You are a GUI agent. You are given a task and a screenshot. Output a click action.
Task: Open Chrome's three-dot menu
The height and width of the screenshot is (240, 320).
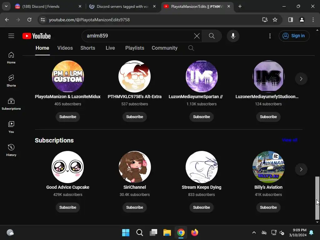tap(313, 20)
